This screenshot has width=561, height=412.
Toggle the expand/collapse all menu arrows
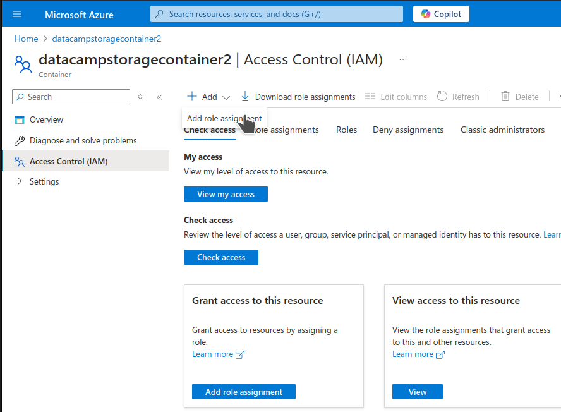pos(140,97)
